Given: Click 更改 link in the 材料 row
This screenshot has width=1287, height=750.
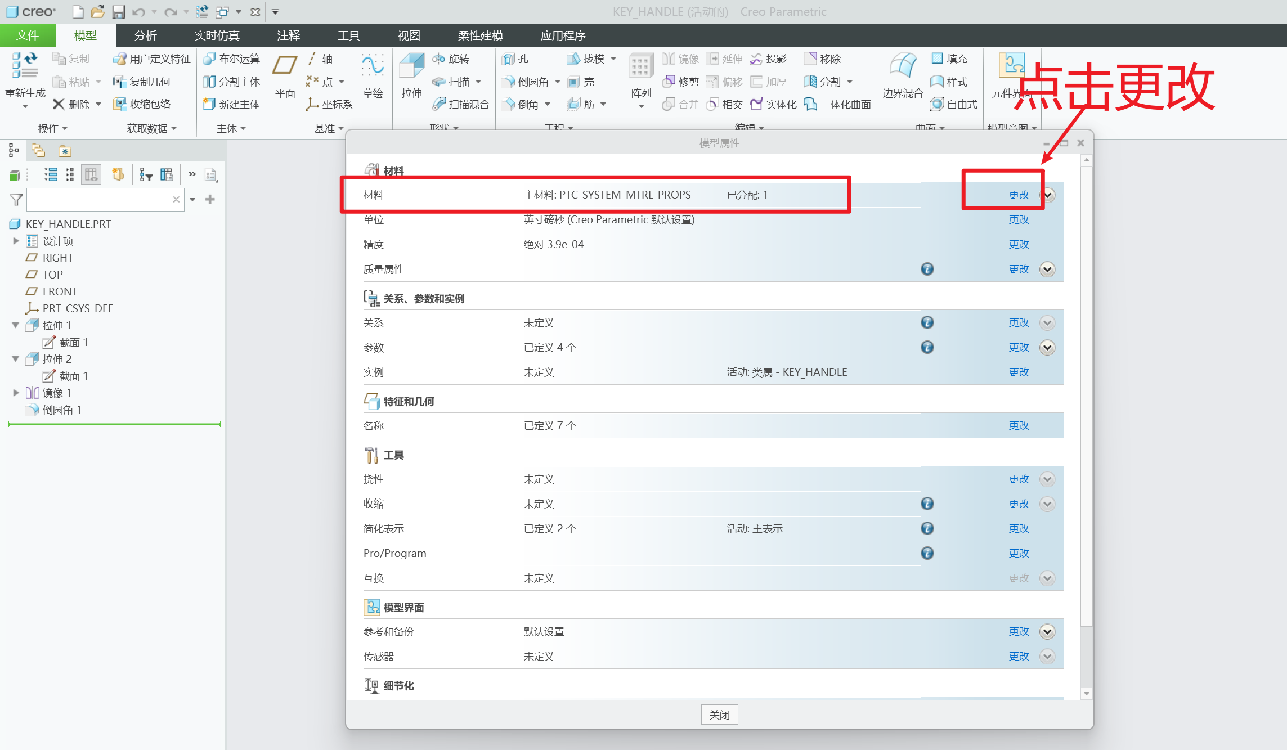Looking at the screenshot, I should click(x=1019, y=195).
